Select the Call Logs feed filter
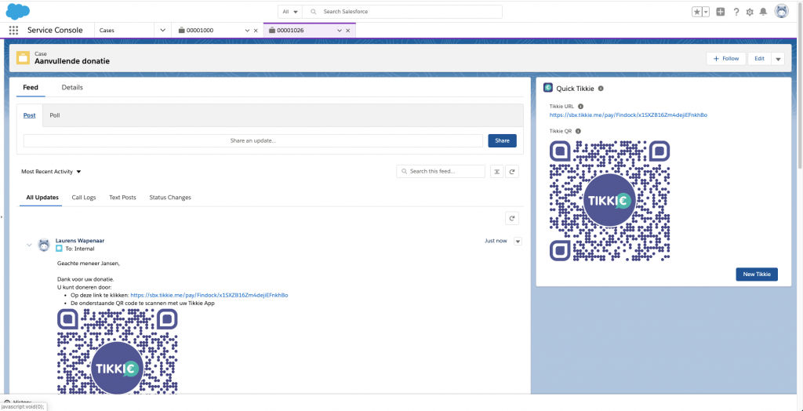 pyautogui.click(x=84, y=198)
